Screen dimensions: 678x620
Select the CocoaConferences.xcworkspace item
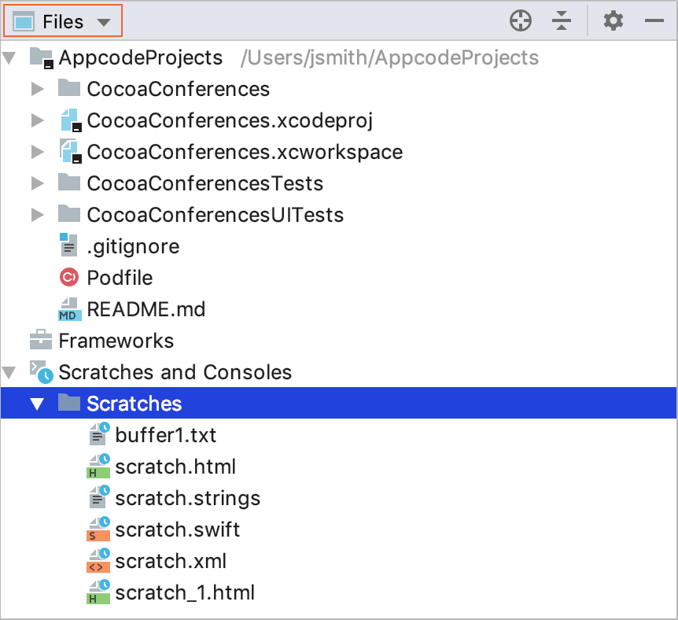pos(245,152)
